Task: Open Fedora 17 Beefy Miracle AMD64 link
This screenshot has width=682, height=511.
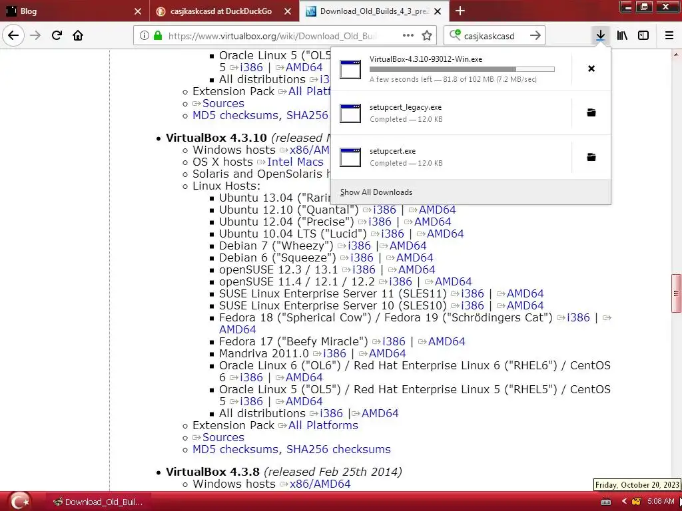Action: [x=446, y=342]
